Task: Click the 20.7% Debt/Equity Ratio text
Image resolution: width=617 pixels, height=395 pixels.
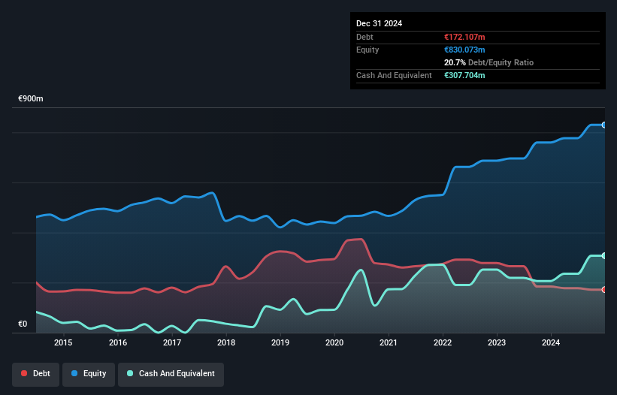Action: 488,62
